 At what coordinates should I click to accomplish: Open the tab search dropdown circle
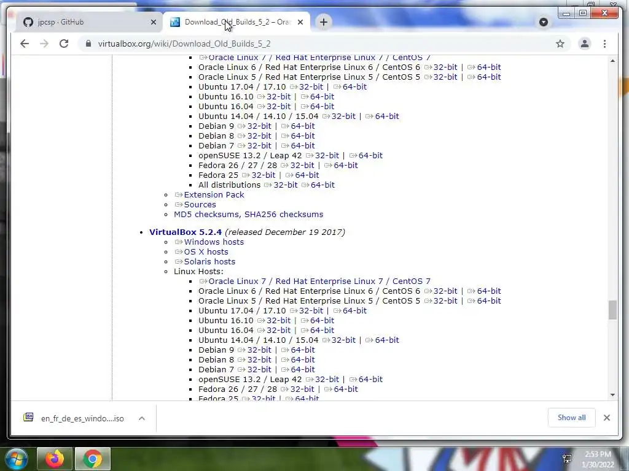[x=544, y=22]
